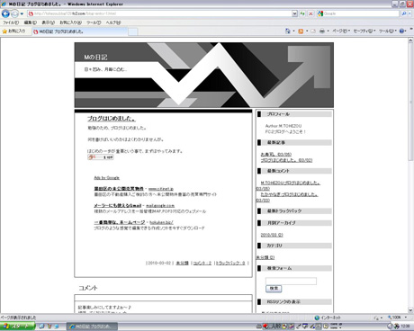Viewport: 414px width, 331px height.
Task: Click the トラックバック:0 link in post footer
Action: [230, 263]
